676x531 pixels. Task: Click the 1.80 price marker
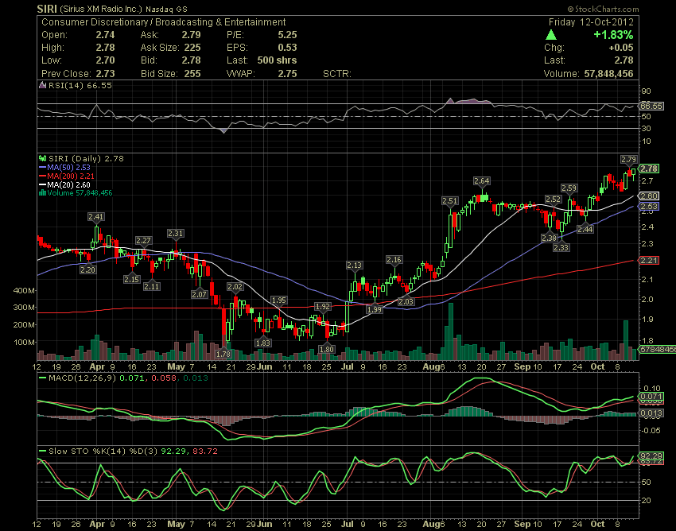click(x=326, y=349)
